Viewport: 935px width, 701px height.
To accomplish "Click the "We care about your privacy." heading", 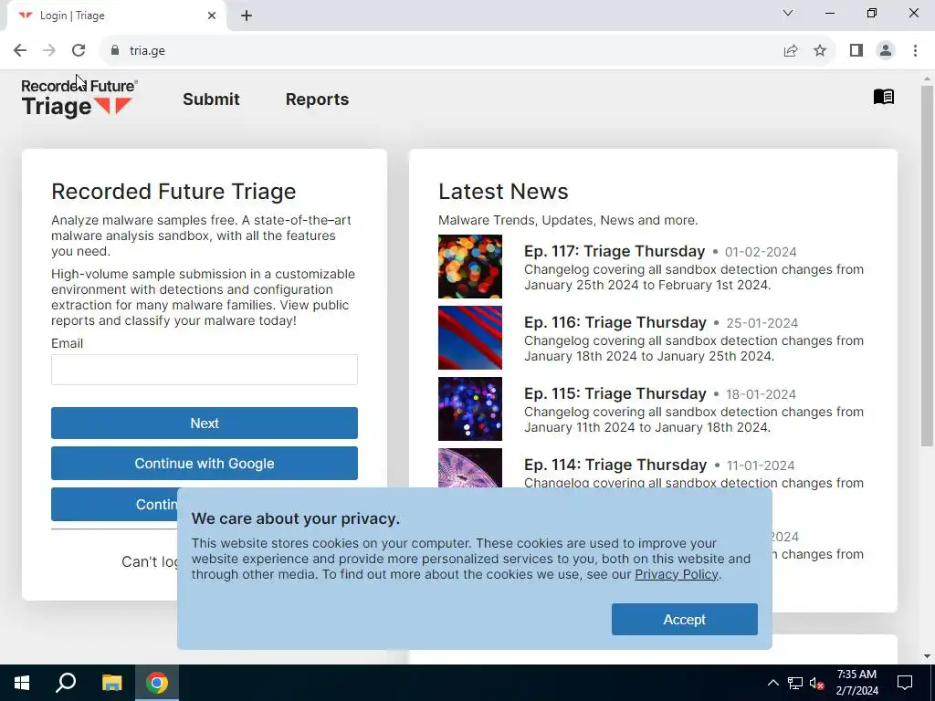I will pyautogui.click(x=296, y=518).
